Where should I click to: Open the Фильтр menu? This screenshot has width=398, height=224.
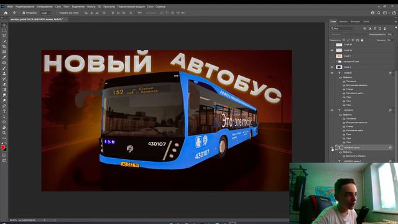click(91, 7)
